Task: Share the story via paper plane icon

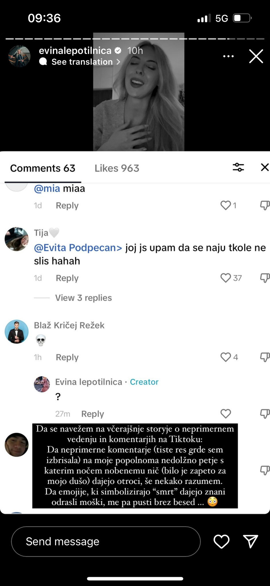Action: 250,541
